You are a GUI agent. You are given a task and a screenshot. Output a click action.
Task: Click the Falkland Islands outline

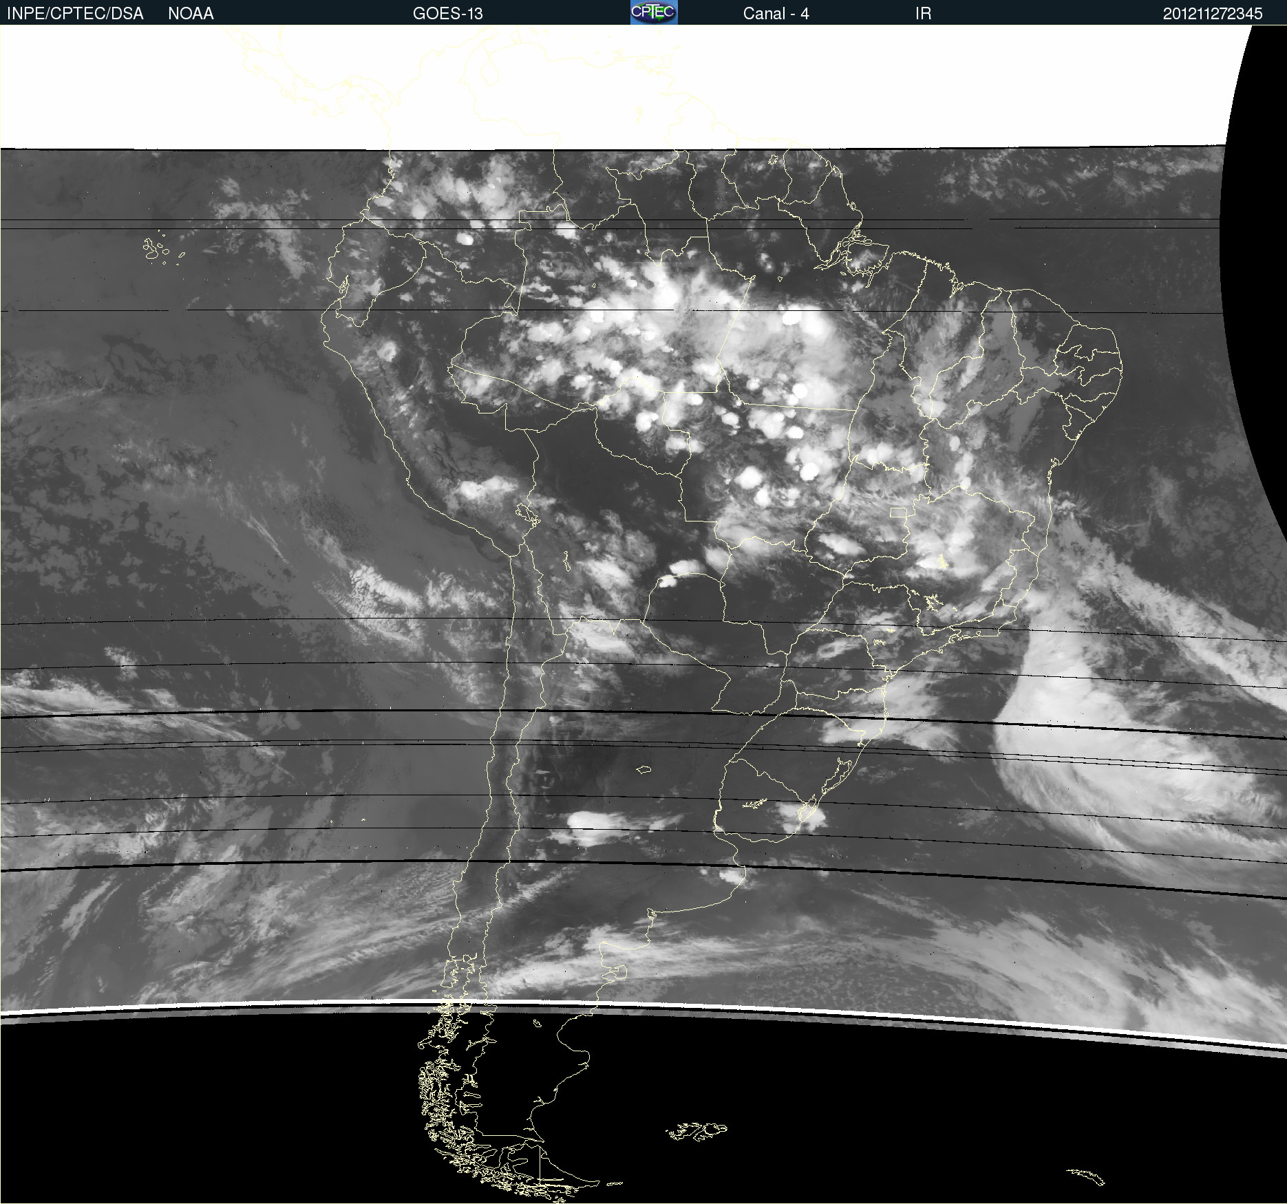tap(696, 1131)
